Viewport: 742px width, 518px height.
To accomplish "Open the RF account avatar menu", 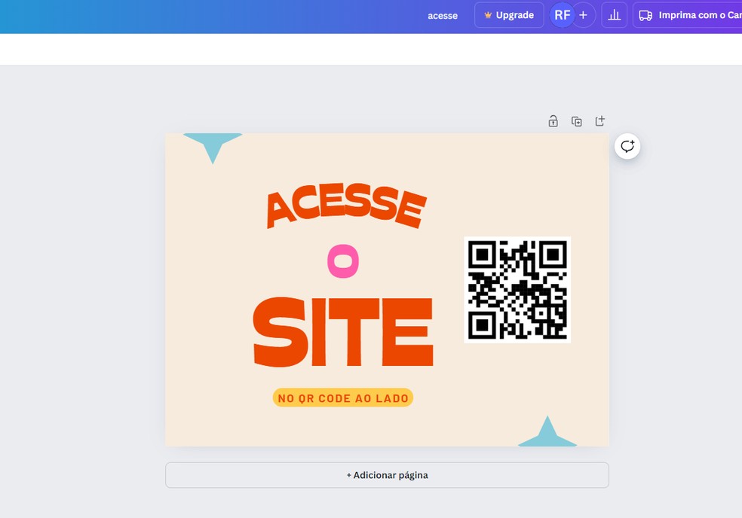I will click(562, 14).
